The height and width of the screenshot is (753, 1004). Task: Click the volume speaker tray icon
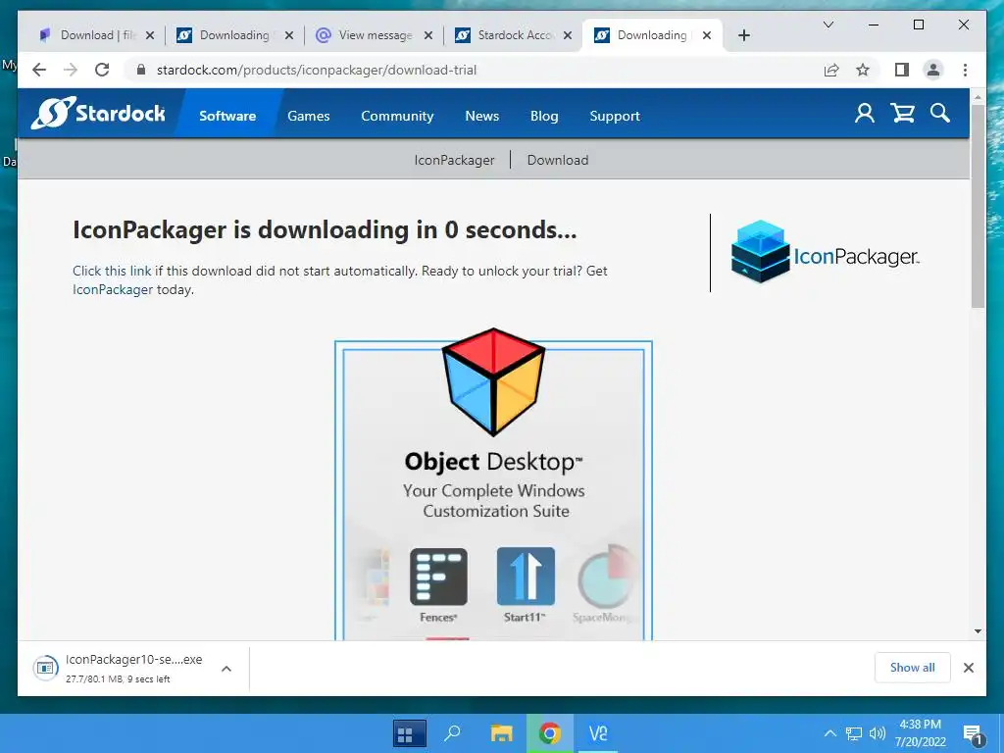(x=878, y=733)
